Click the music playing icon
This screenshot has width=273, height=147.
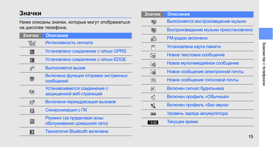pyautogui.click(x=154, y=22)
